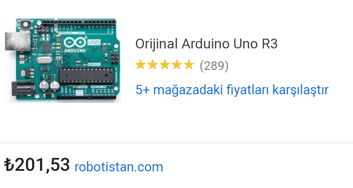Open the Arduino Uno board product image

[x=62, y=60]
